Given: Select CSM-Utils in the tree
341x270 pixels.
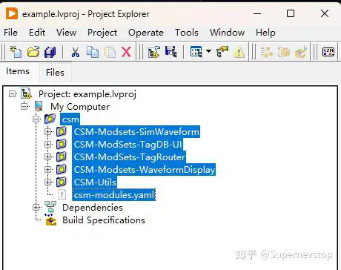Looking at the screenshot, I should 95,182.
